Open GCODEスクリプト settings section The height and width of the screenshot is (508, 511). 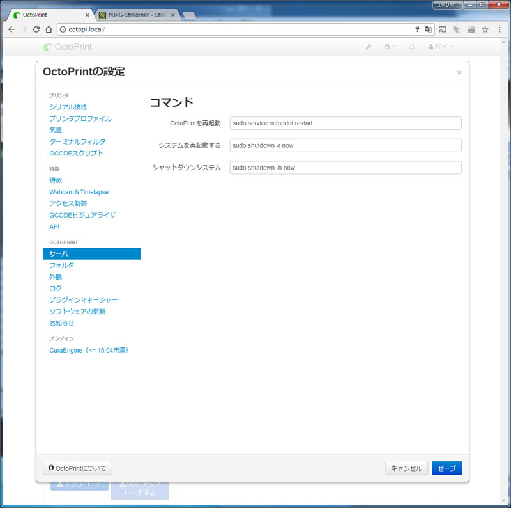[76, 153]
